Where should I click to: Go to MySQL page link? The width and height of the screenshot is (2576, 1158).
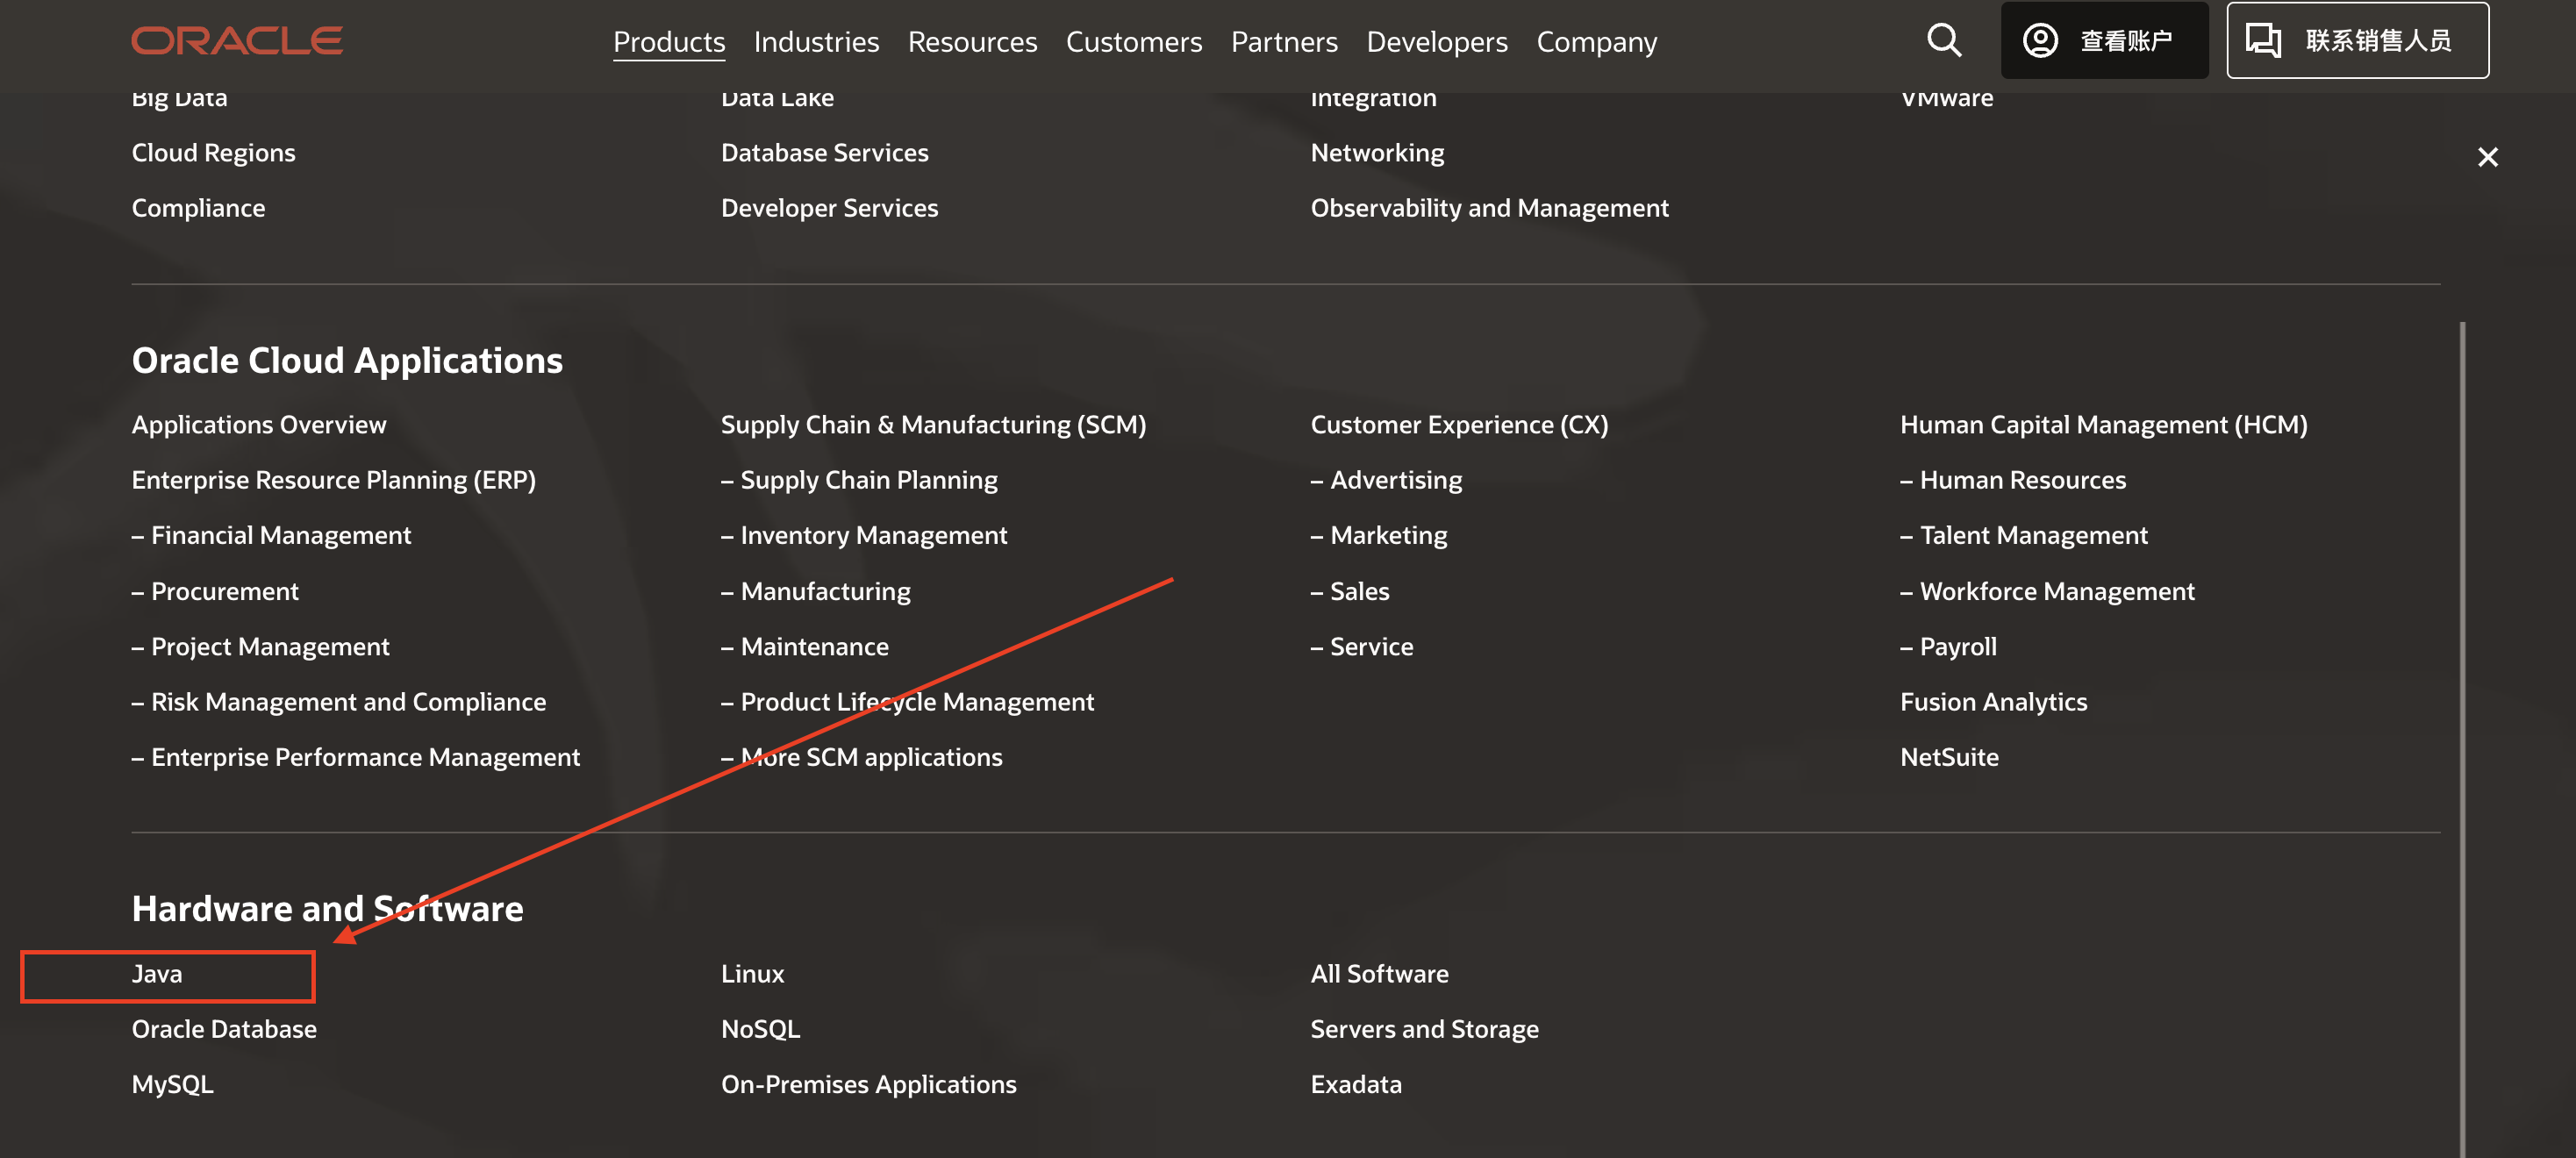[x=172, y=1084]
